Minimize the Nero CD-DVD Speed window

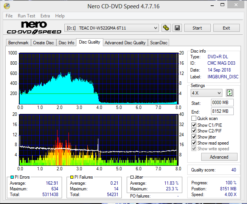[212, 5]
